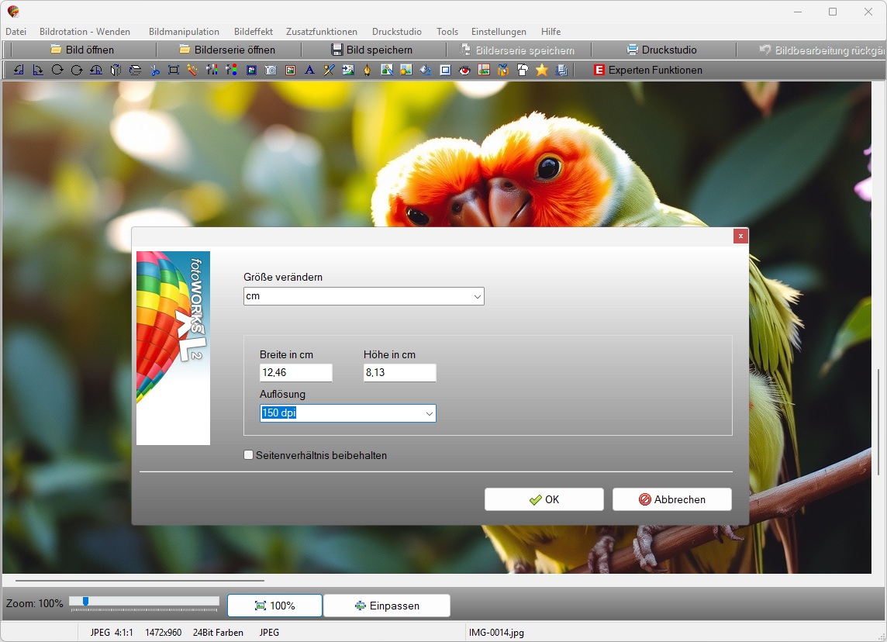
Task: Click the Abbrechen button
Action: (671, 499)
